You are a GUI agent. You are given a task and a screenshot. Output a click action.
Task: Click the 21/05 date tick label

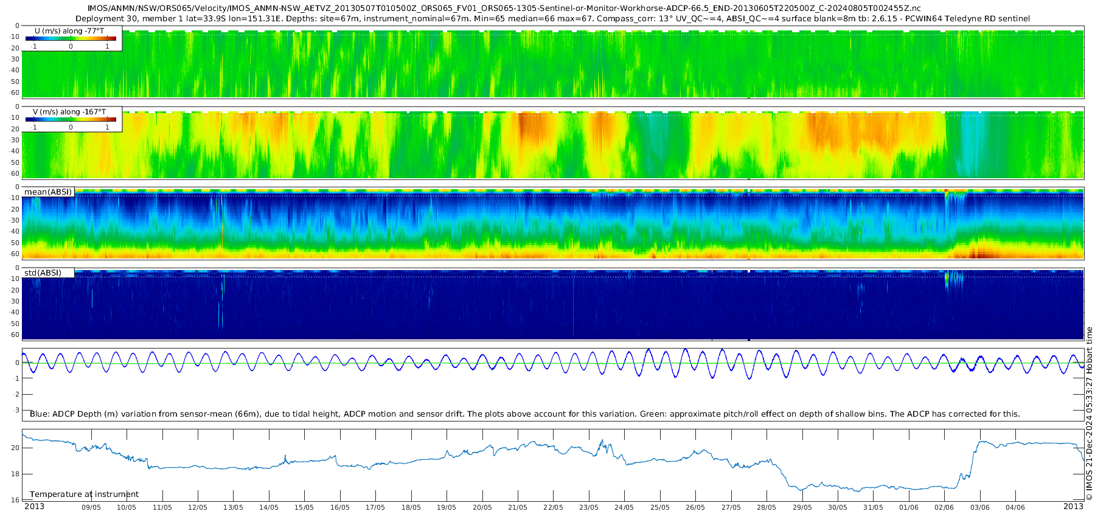tap(518, 507)
